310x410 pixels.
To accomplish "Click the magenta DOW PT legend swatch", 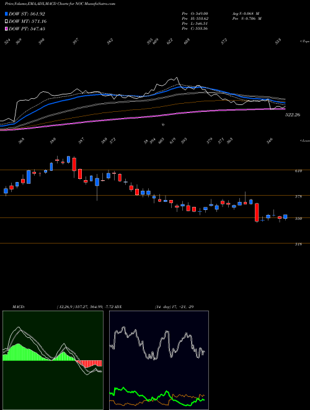I will point(7,29).
